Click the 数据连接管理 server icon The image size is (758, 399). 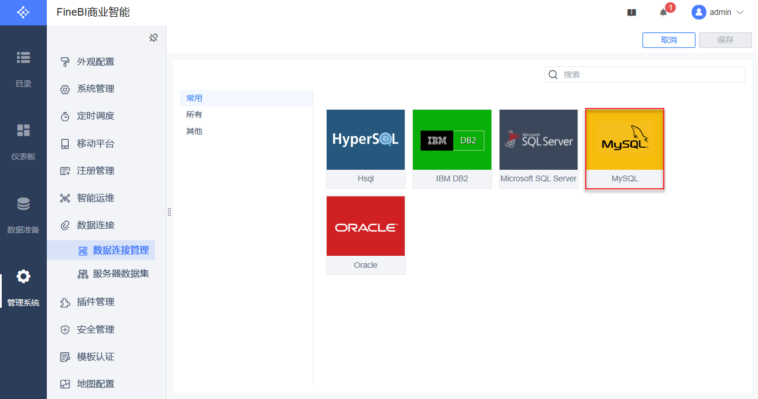83,251
